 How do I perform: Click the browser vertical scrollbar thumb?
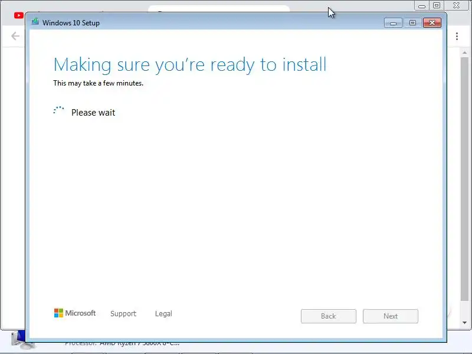tap(464, 179)
